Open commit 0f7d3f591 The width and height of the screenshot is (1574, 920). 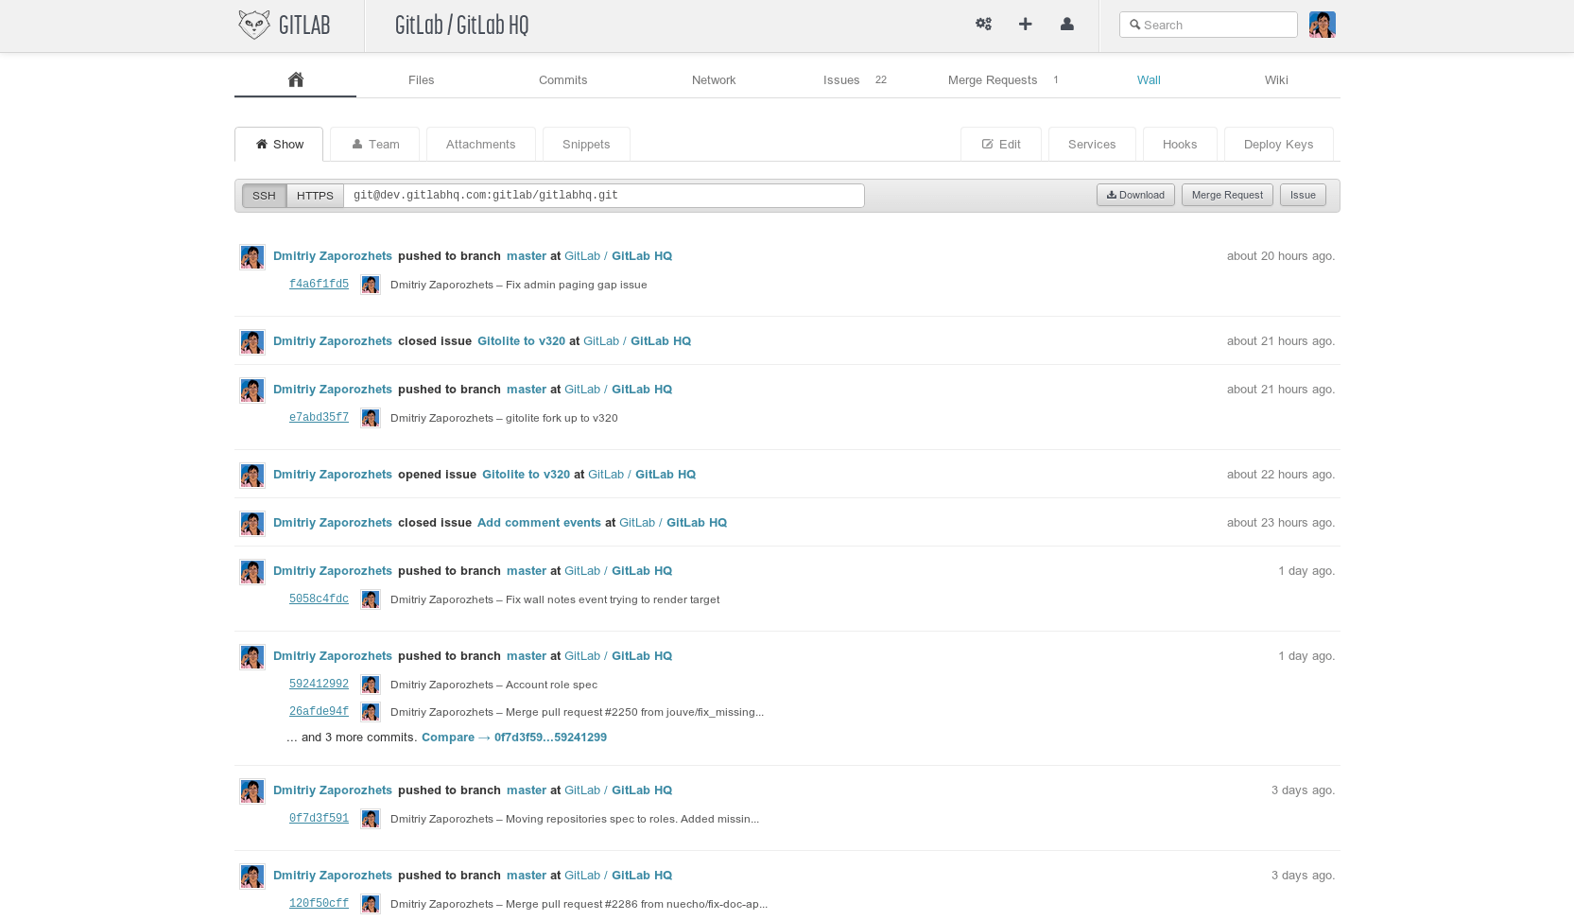319,819
